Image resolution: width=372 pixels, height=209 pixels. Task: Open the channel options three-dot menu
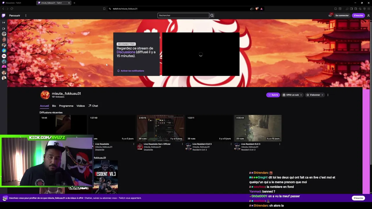tap(328, 95)
